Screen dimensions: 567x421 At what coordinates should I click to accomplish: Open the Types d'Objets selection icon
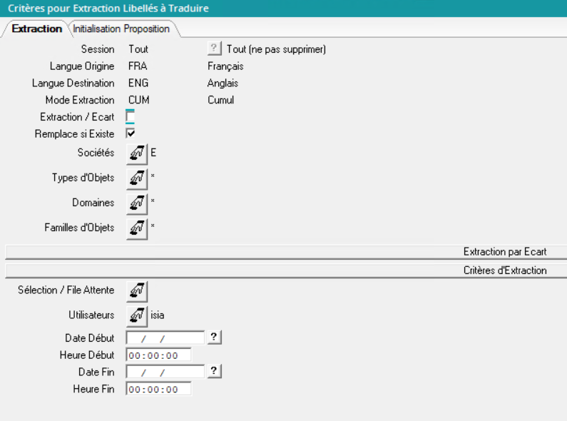click(x=137, y=178)
